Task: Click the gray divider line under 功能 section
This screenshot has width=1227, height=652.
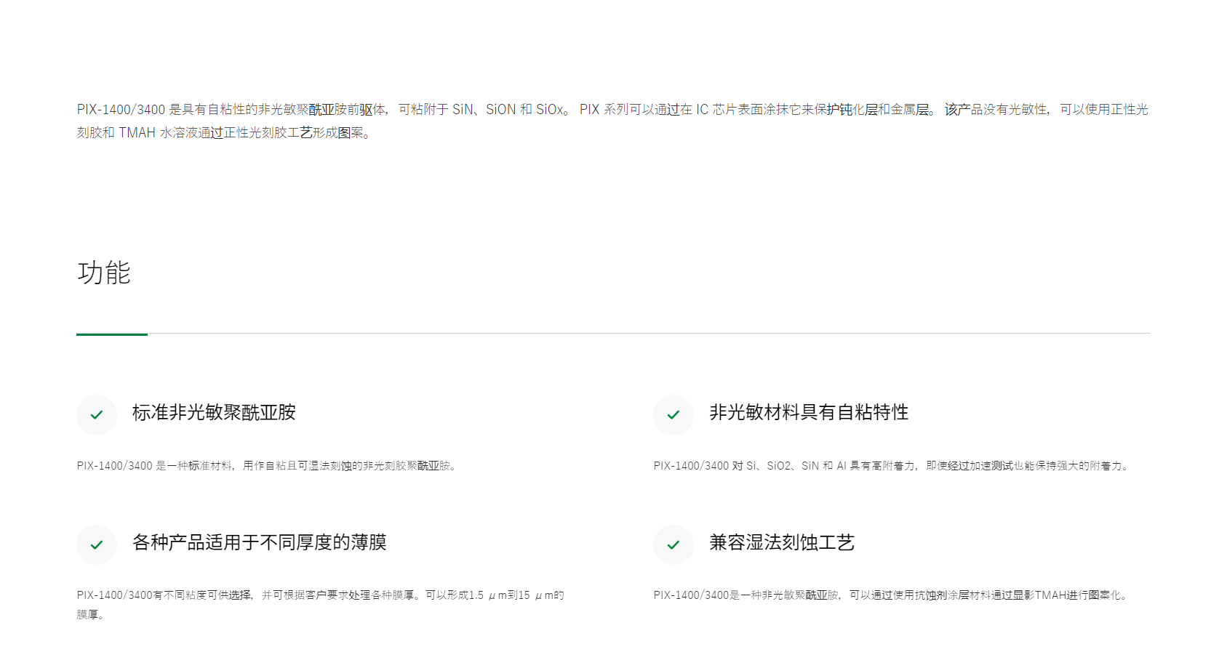Action: tap(647, 334)
